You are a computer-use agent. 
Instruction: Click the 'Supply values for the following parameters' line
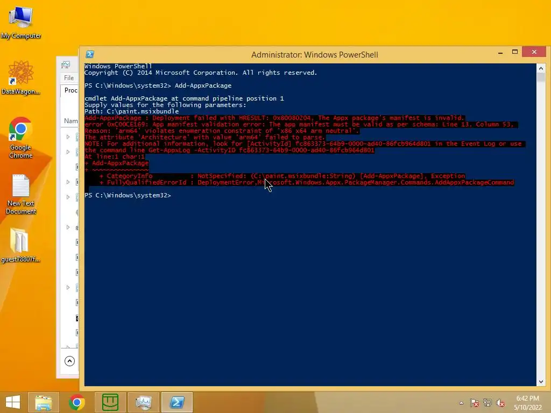[166, 105]
